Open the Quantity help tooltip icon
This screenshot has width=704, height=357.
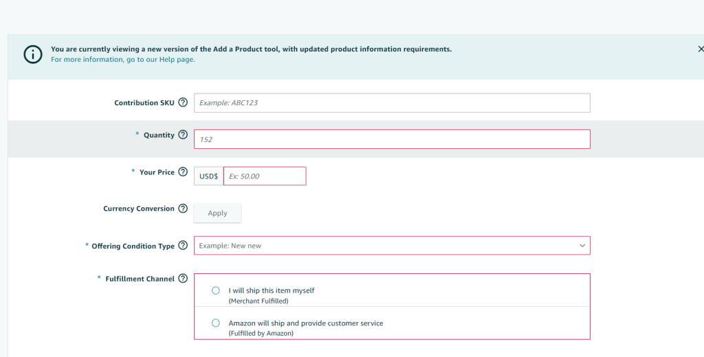(x=183, y=135)
